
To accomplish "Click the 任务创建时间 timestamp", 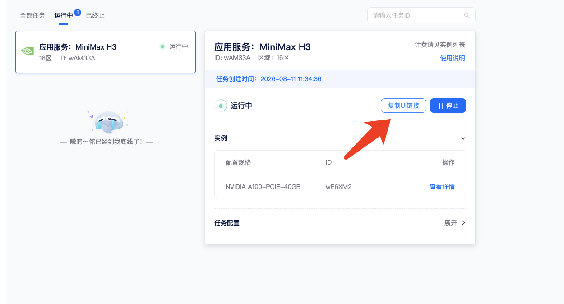I will 269,79.
